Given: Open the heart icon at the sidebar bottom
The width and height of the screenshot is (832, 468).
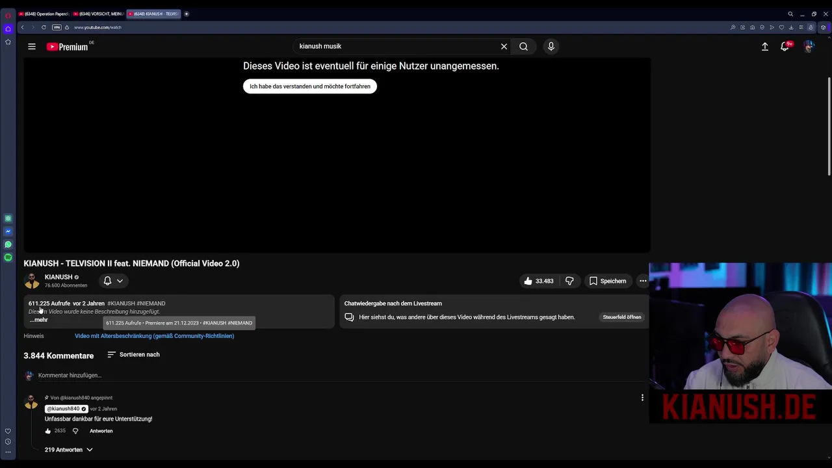Looking at the screenshot, I should point(8,431).
